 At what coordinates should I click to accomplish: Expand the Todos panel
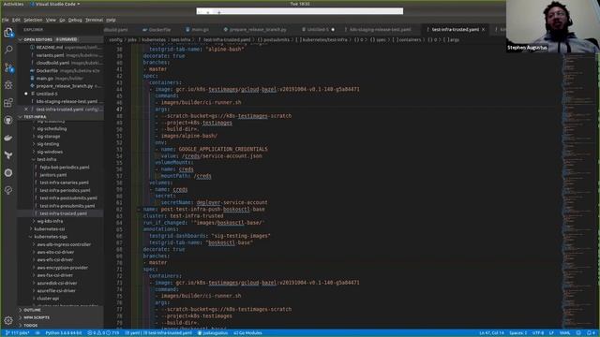[60, 326]
